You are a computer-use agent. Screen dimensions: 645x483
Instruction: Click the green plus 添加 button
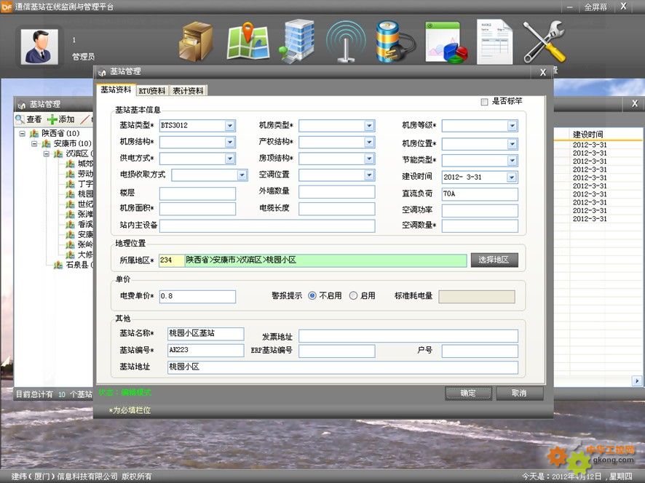click(61, 119)
